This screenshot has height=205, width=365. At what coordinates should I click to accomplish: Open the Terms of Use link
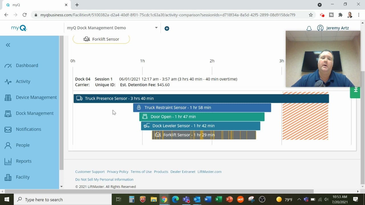141,172
